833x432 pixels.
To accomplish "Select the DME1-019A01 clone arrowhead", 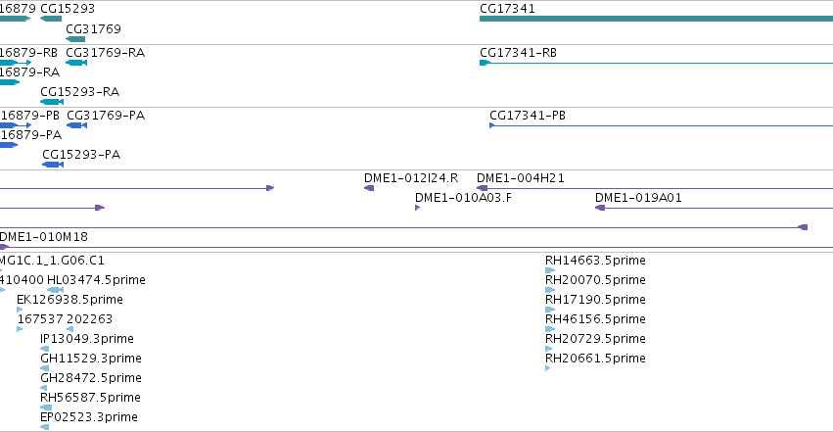I will tap(600, 208).
